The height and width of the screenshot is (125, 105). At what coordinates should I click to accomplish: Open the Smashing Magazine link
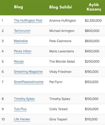[x=28, y=72]
